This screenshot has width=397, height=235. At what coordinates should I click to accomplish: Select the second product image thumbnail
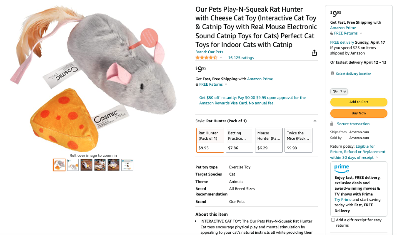(73, 165)
